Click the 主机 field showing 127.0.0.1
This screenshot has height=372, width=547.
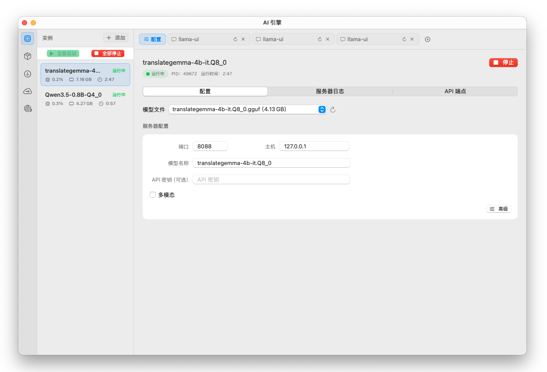coord(314,146)
